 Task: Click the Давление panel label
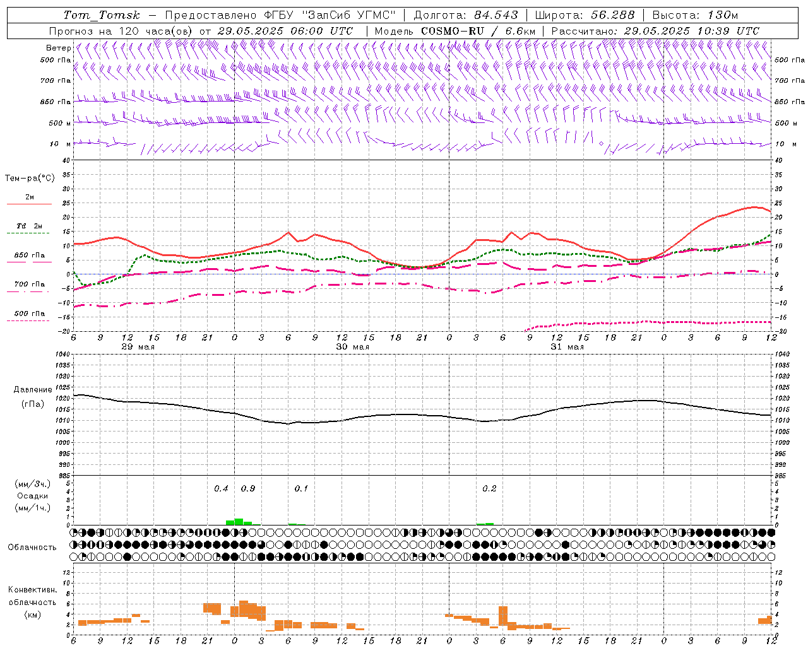pyautogui.click(x=32, y=390)
